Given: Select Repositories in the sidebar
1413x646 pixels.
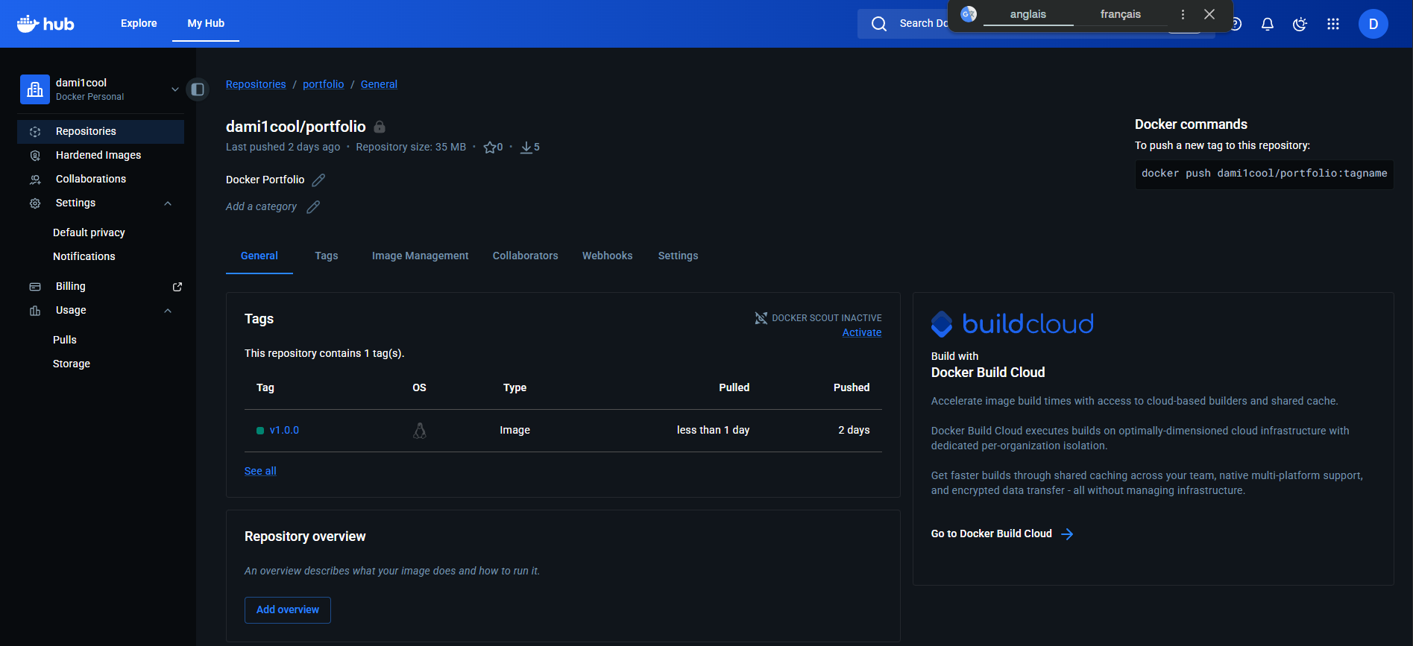Looking at the screenshot, I should tap(101, 132).
